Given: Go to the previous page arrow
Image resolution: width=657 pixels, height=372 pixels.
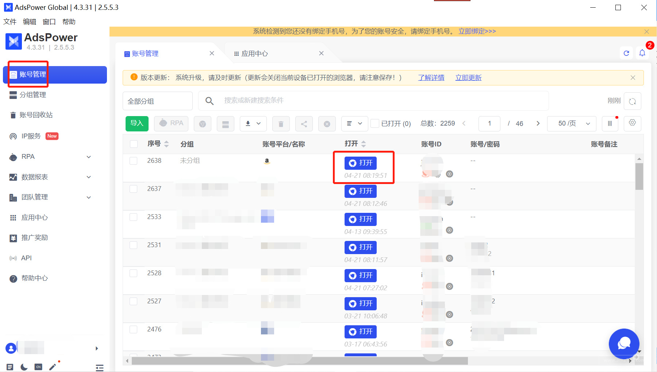Looking at the screenshot, I should tap(464, 123).
